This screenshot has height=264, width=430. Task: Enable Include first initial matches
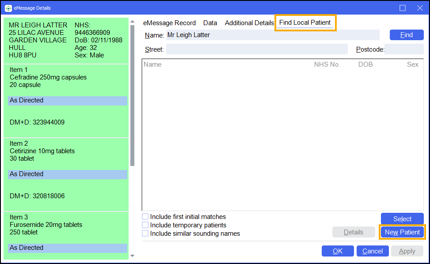tap(145, 217)
